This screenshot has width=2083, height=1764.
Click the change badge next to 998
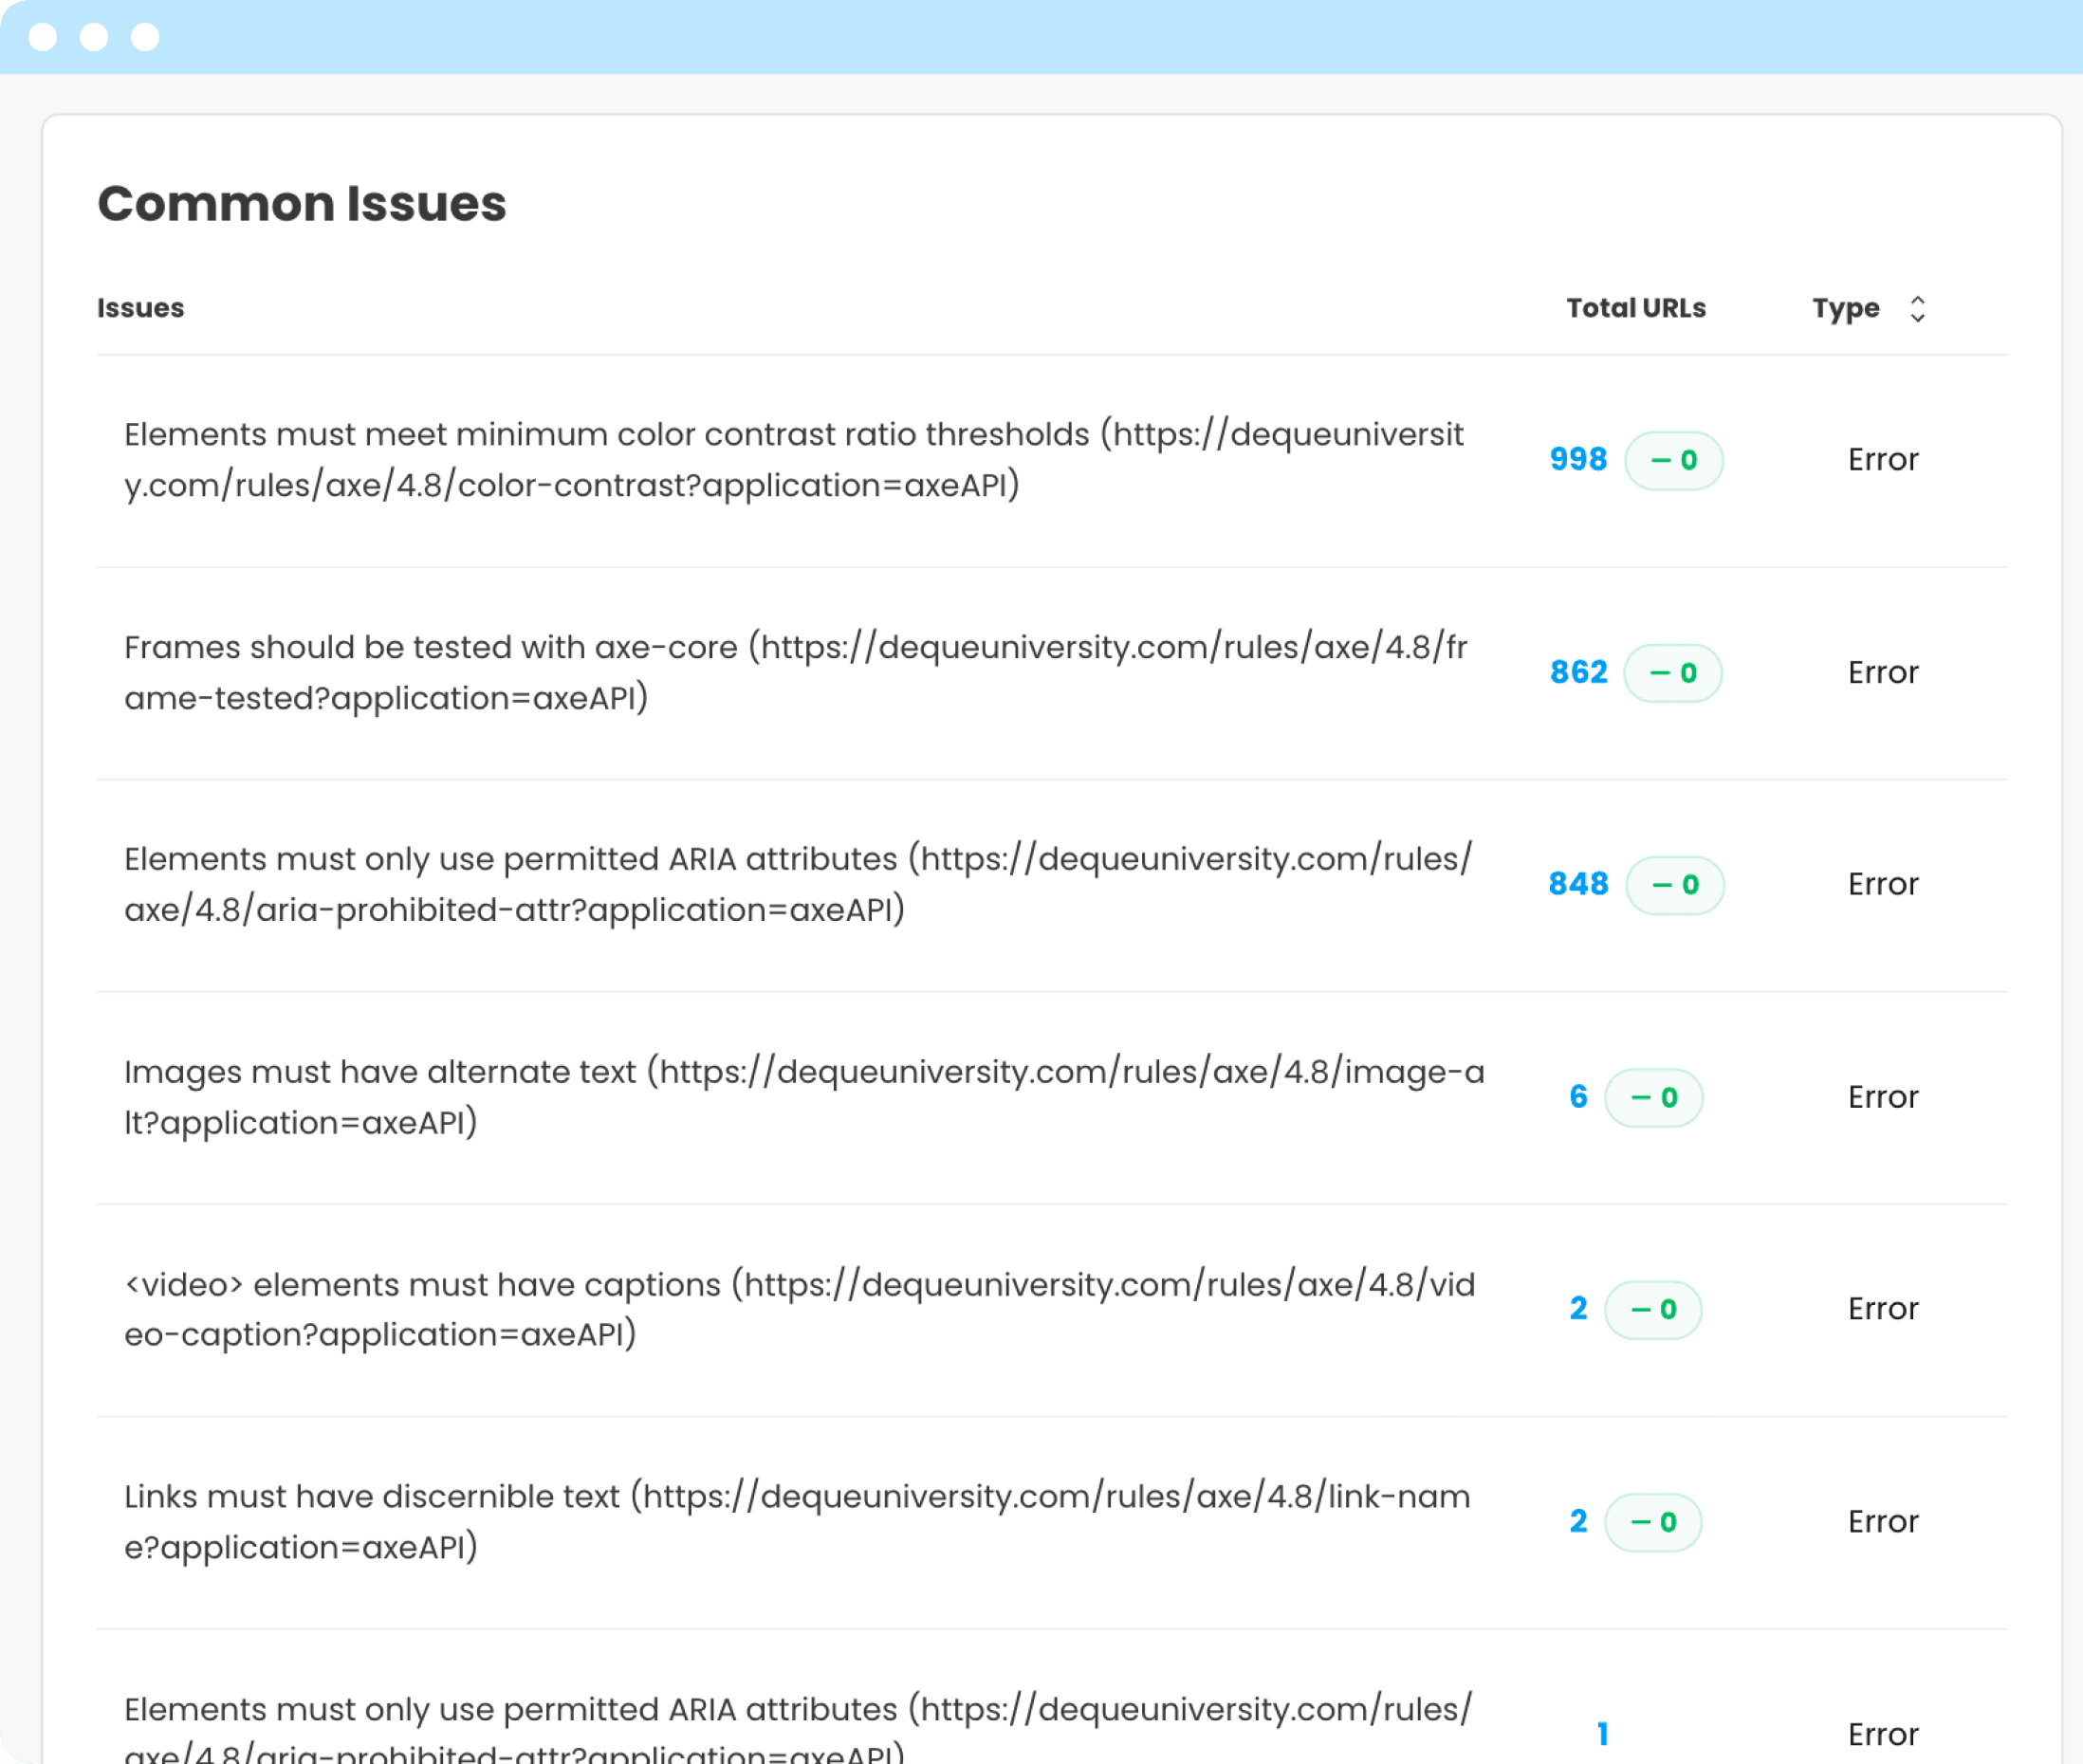(x=1674, y=461)
